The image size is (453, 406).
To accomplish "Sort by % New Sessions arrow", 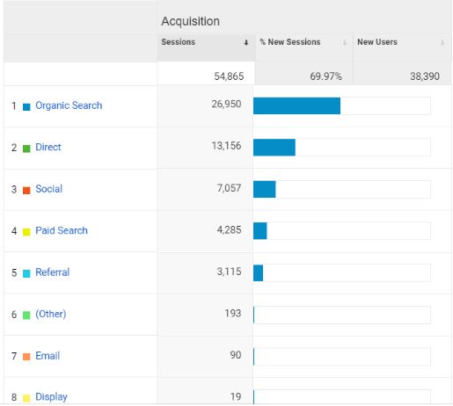I will pos(345,43).
